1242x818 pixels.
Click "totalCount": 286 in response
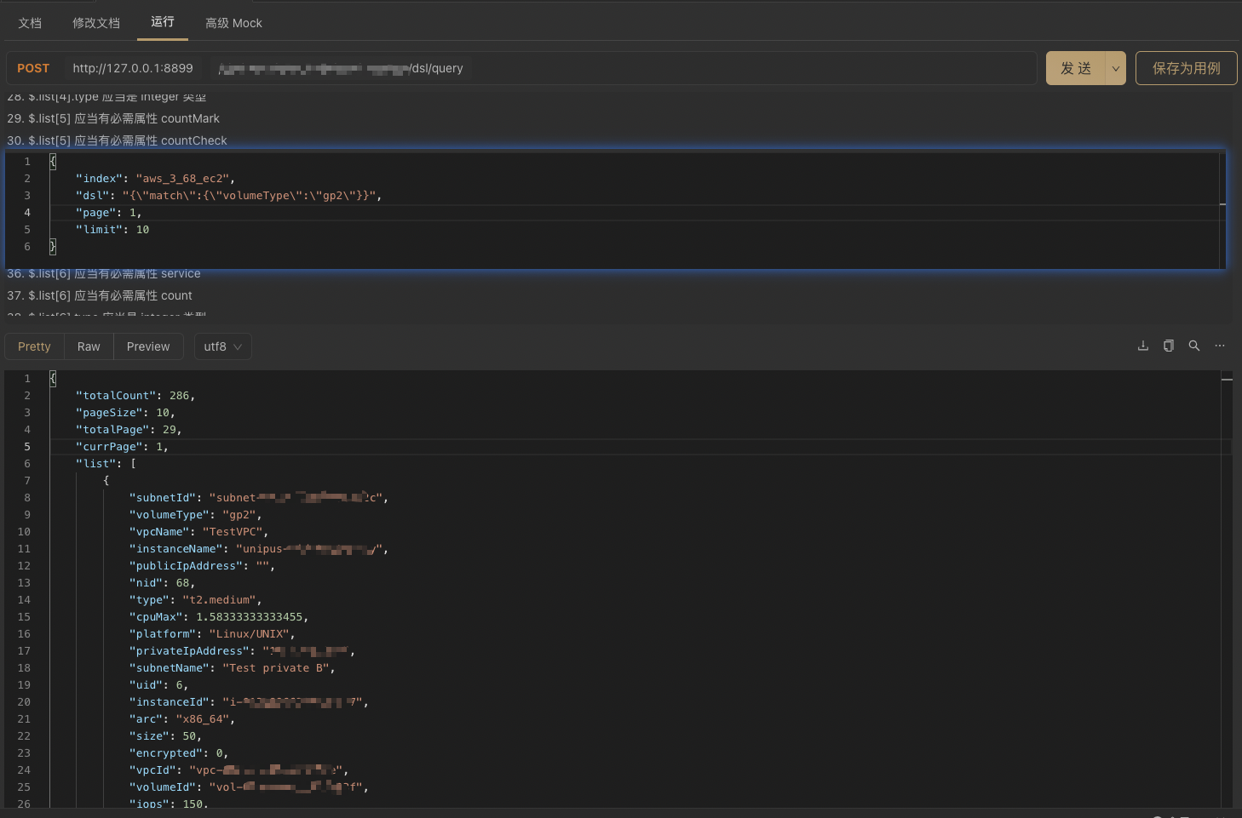pyautogui.click(x=135, y=396)
